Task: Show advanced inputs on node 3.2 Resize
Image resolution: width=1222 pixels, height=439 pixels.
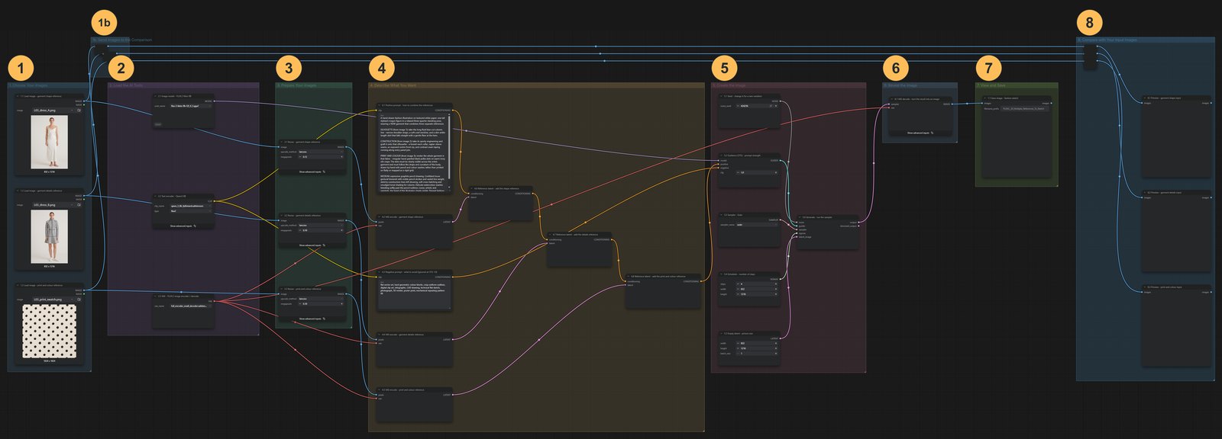Action: (312, 245)
